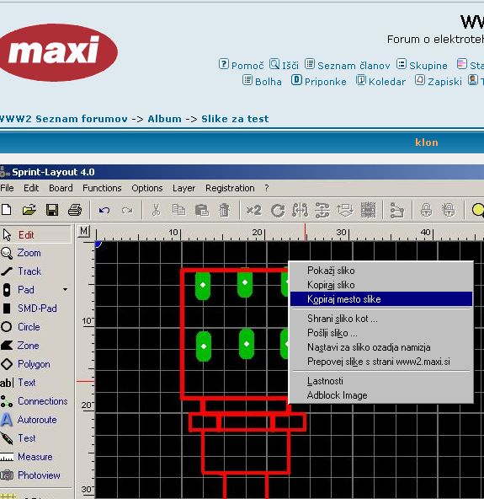Open the Album breadcrumb link

pos(164,119)
